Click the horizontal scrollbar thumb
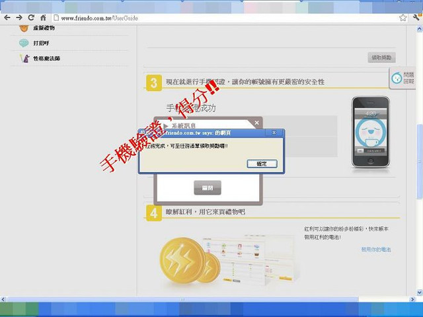 [182, 299]
